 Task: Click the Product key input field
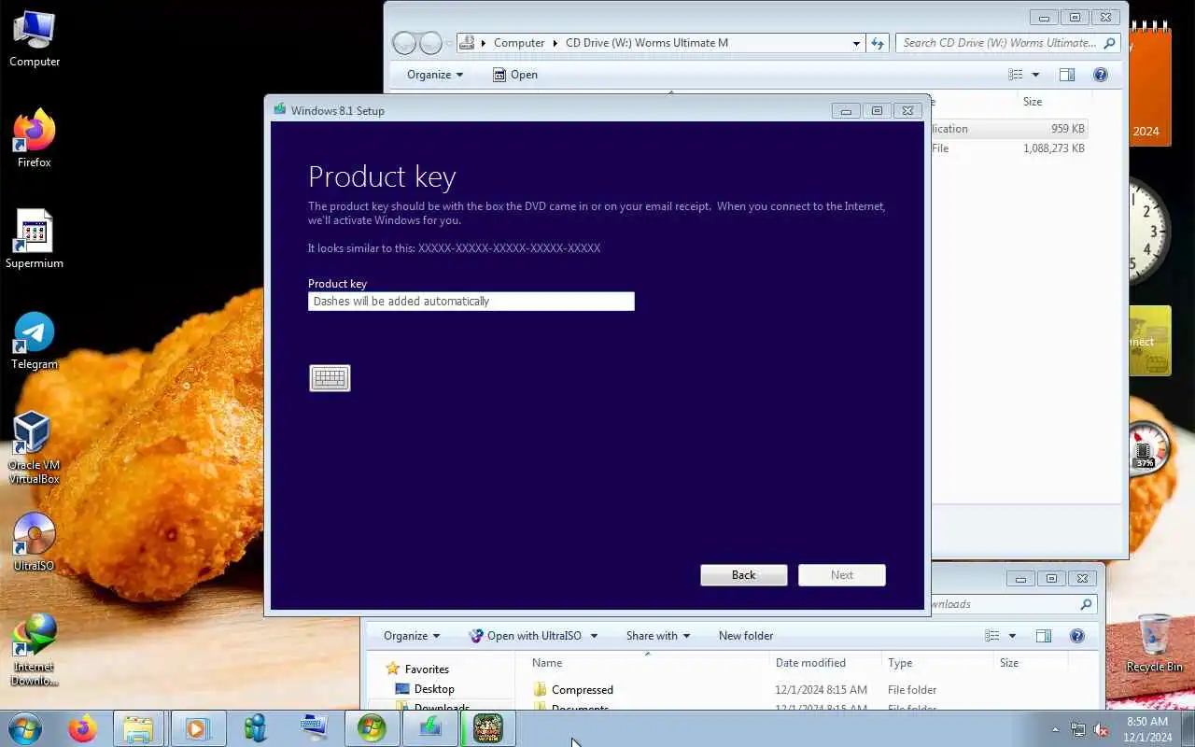[471, 301]
